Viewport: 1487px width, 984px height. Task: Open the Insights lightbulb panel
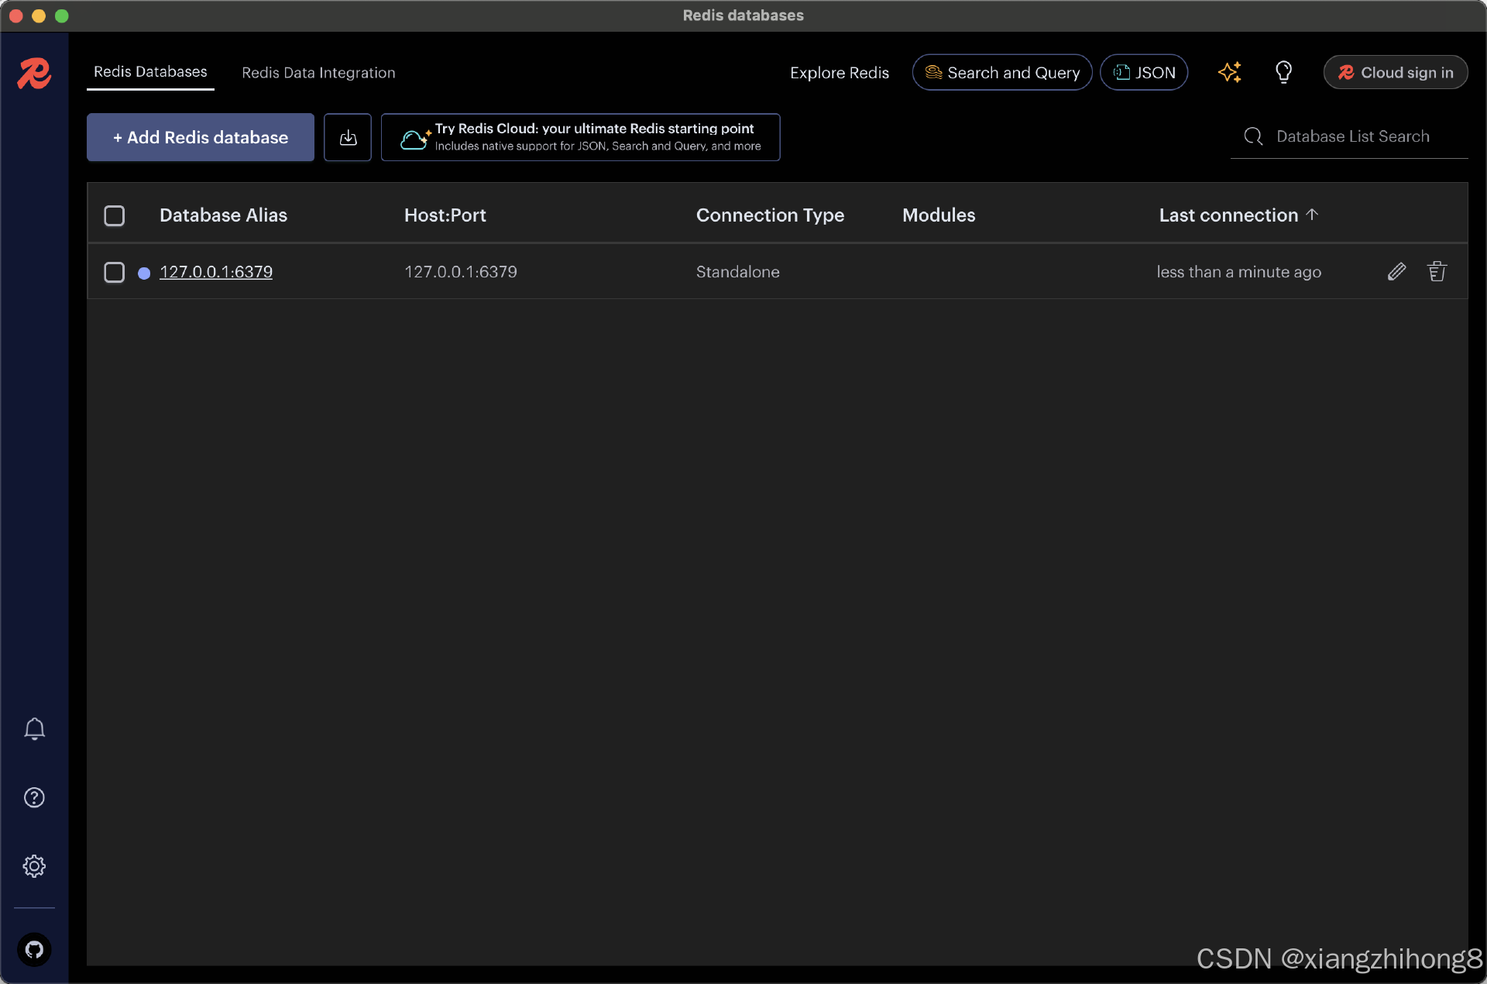pyautogui.click(x=1284, y=72)
